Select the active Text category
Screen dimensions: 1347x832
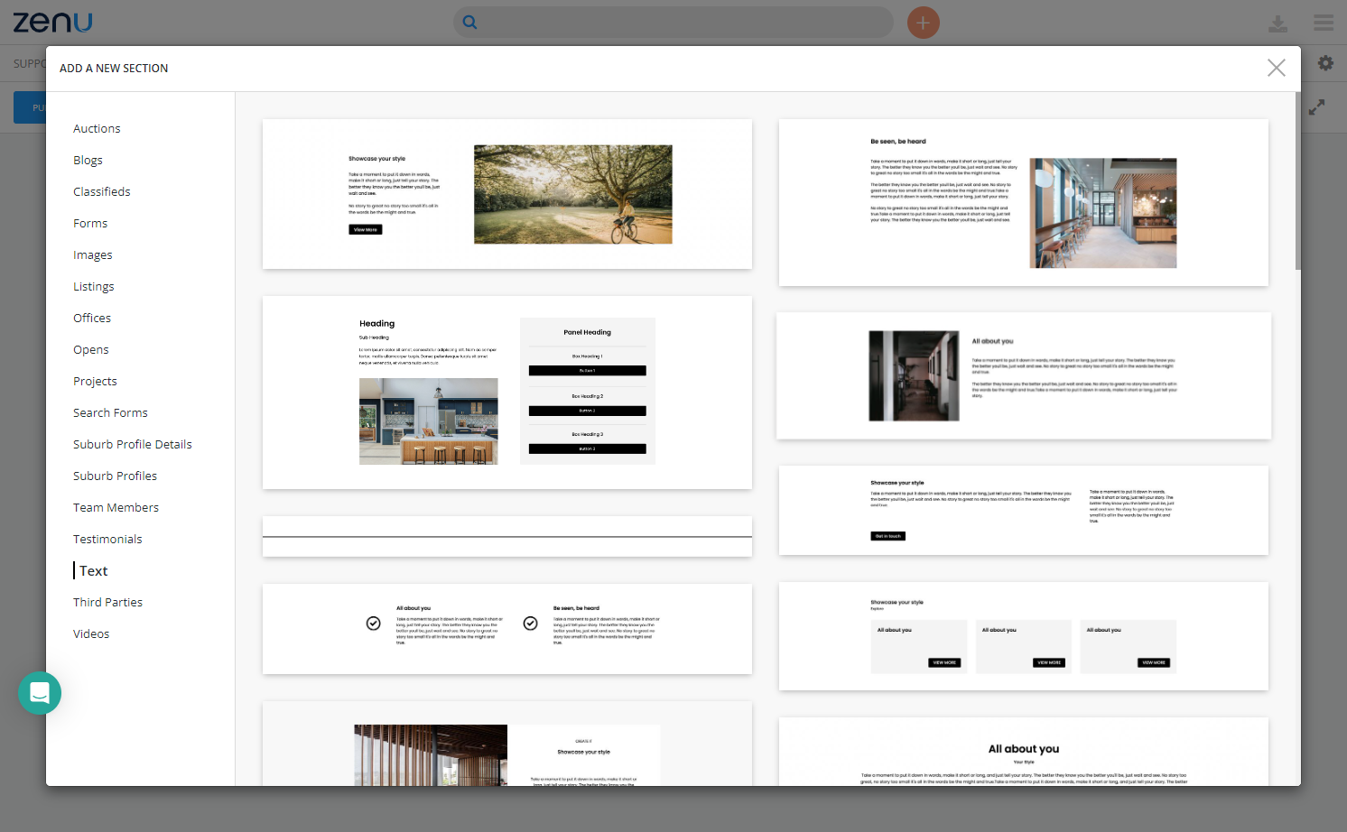coord(93,571)
